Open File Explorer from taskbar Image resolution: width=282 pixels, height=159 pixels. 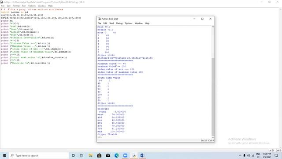90,155
